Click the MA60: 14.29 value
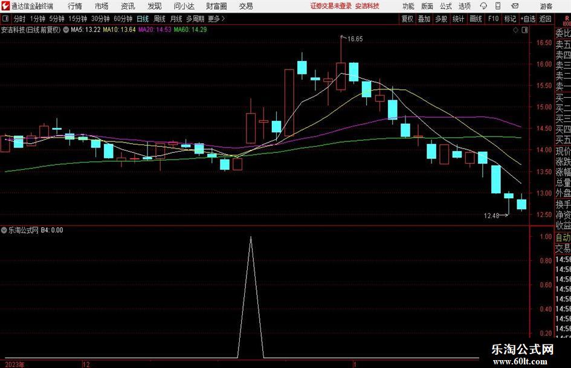571x368 pixels. tap(190, 30)
